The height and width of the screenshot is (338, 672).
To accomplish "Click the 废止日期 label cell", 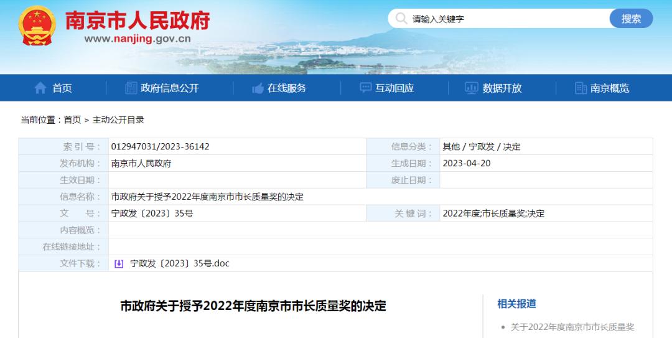I will coord(403,180).
